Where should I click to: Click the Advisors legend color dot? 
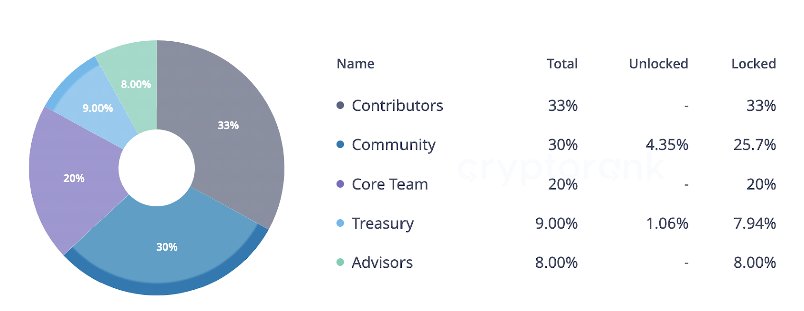[x=340, y=262]
